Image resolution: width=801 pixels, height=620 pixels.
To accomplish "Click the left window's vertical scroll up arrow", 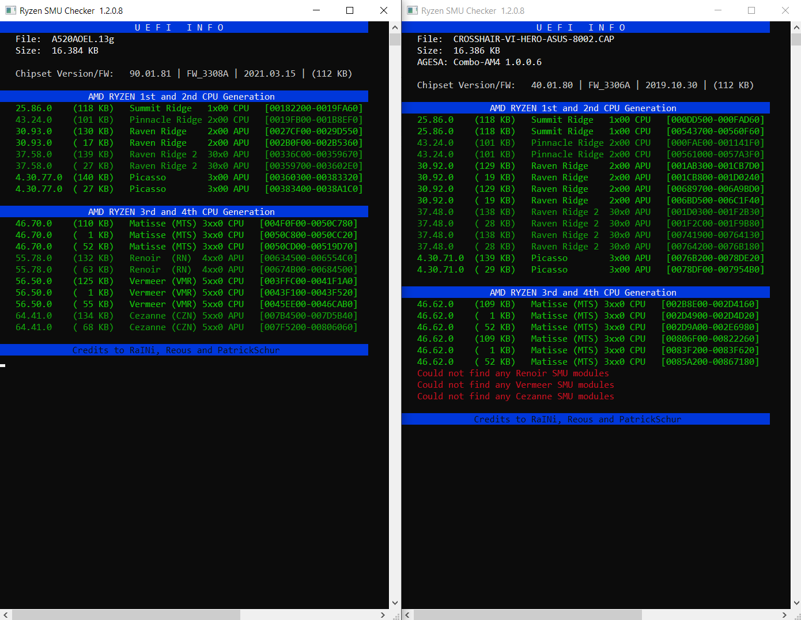I will [x=395, y=27].
